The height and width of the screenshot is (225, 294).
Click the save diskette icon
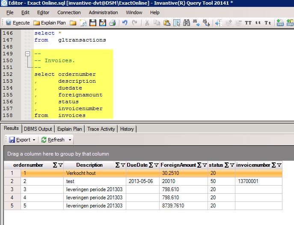pos(93,23)
